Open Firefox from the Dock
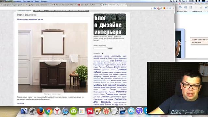Screen dimensions: 208x117 [x=40, y=111]
